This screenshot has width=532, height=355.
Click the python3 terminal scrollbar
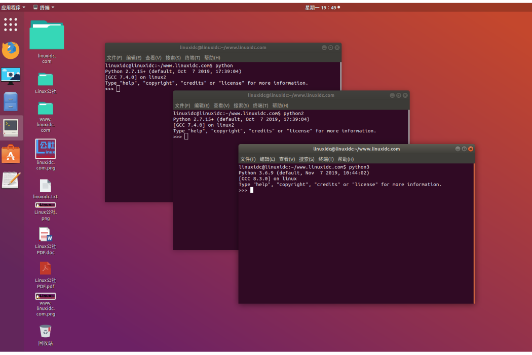[x=474, y=233]
